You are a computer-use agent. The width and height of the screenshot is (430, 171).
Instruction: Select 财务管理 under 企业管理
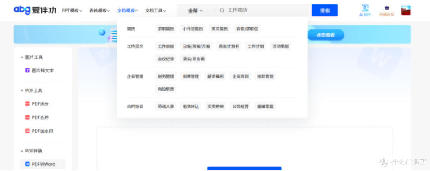point(166,76)
